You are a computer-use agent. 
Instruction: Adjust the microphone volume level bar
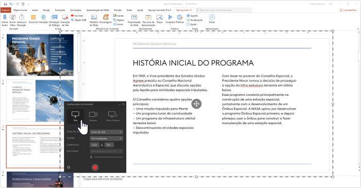pos(108,157)
